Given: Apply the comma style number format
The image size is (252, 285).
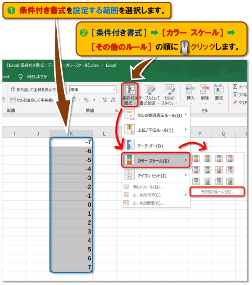Looking at the screenshot, I should pos(94,100).
